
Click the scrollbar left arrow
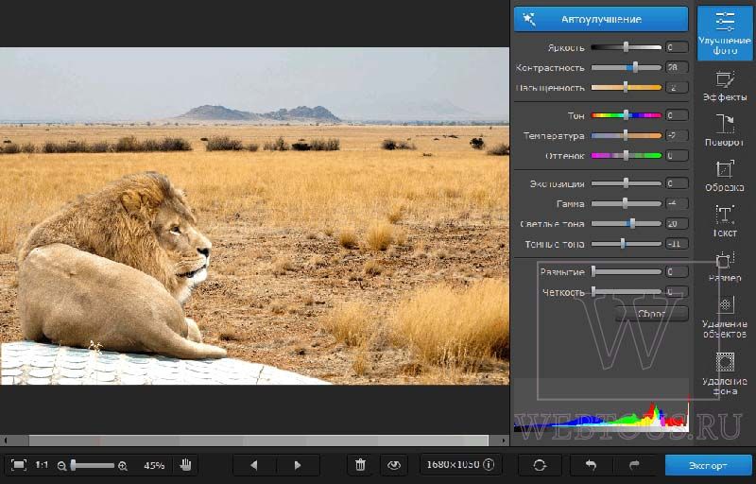pos(6,441)
